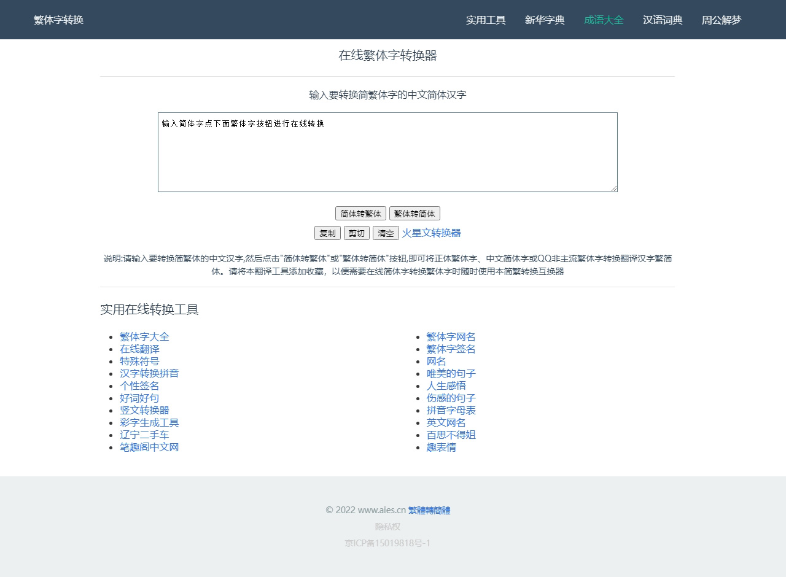This screenshot has height=577, width=786.
Task: Open the 火星文转换器 link
Action: 431,233
